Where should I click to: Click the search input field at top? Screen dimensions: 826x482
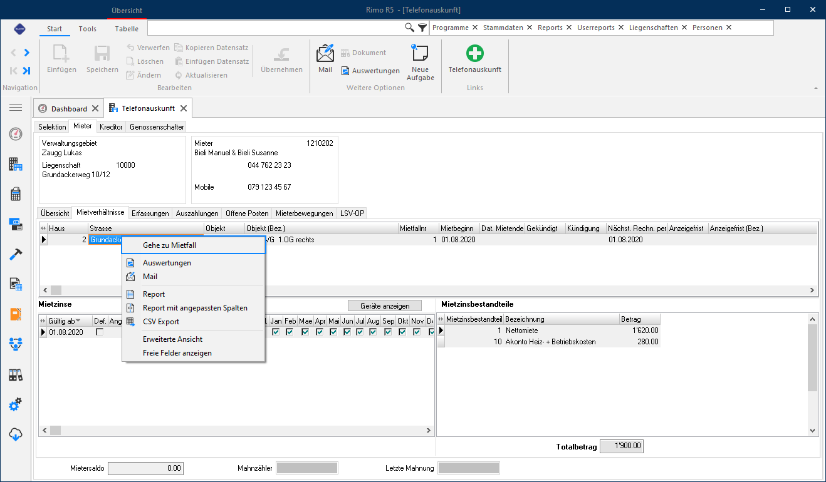[x=276, y=28]
